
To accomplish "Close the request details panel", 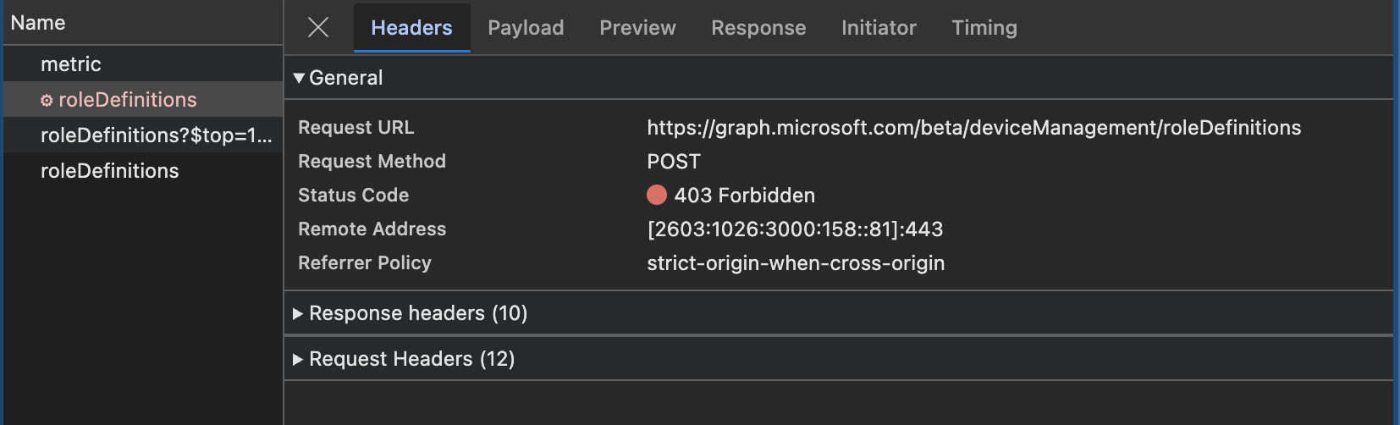I will 318,28.
